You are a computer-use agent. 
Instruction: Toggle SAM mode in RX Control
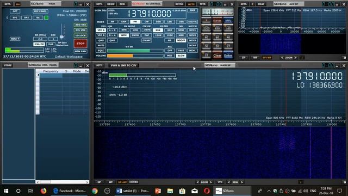click(123, 22)
